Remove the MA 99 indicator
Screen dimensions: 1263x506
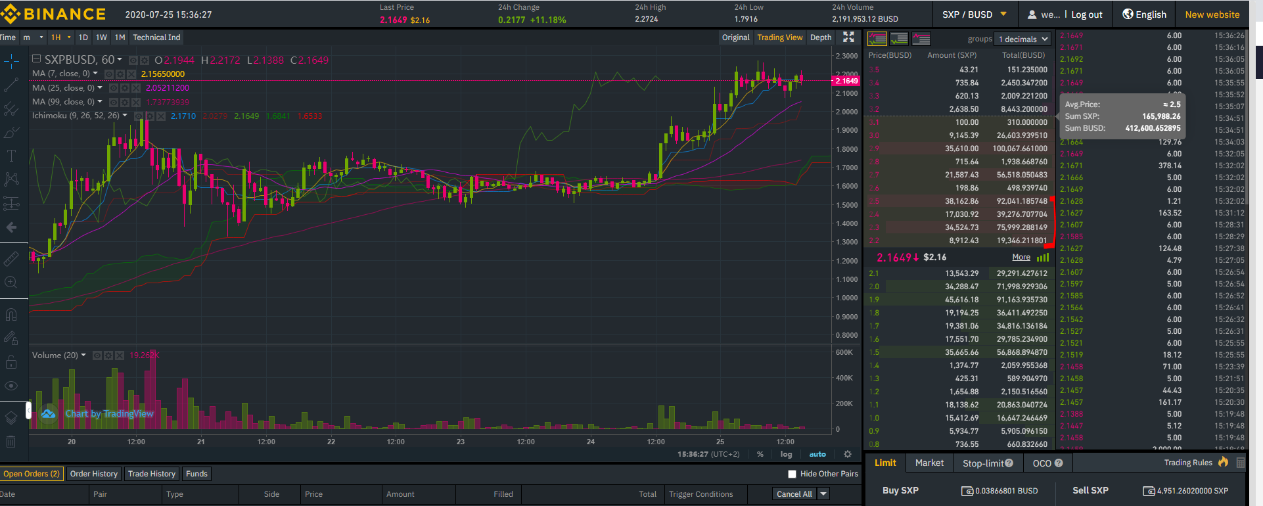(x=135, y=102)
